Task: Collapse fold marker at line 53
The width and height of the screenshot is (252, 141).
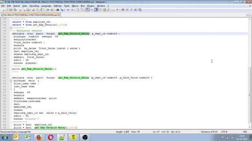Action: pos(11,81)
